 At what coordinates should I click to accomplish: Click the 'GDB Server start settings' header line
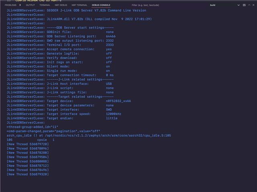[60, 28]
